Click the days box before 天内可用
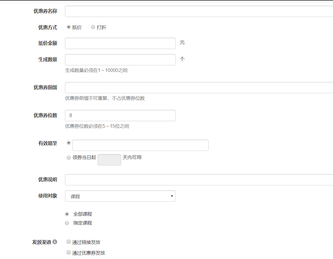The height and width of the screenshot is (259, 333). (x=109, y=159)
